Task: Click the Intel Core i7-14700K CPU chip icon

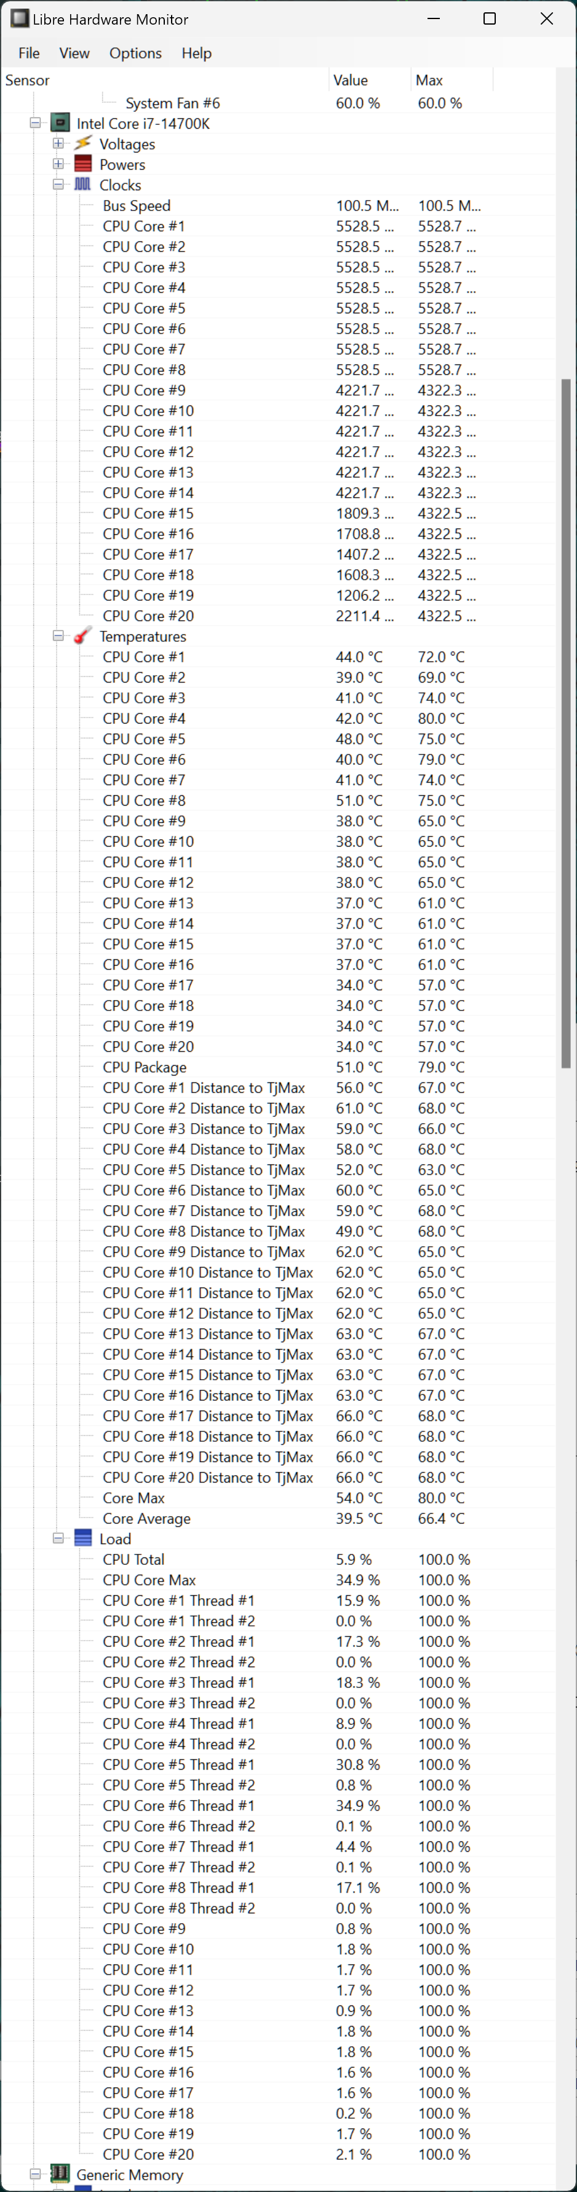Action: [60, 124]
